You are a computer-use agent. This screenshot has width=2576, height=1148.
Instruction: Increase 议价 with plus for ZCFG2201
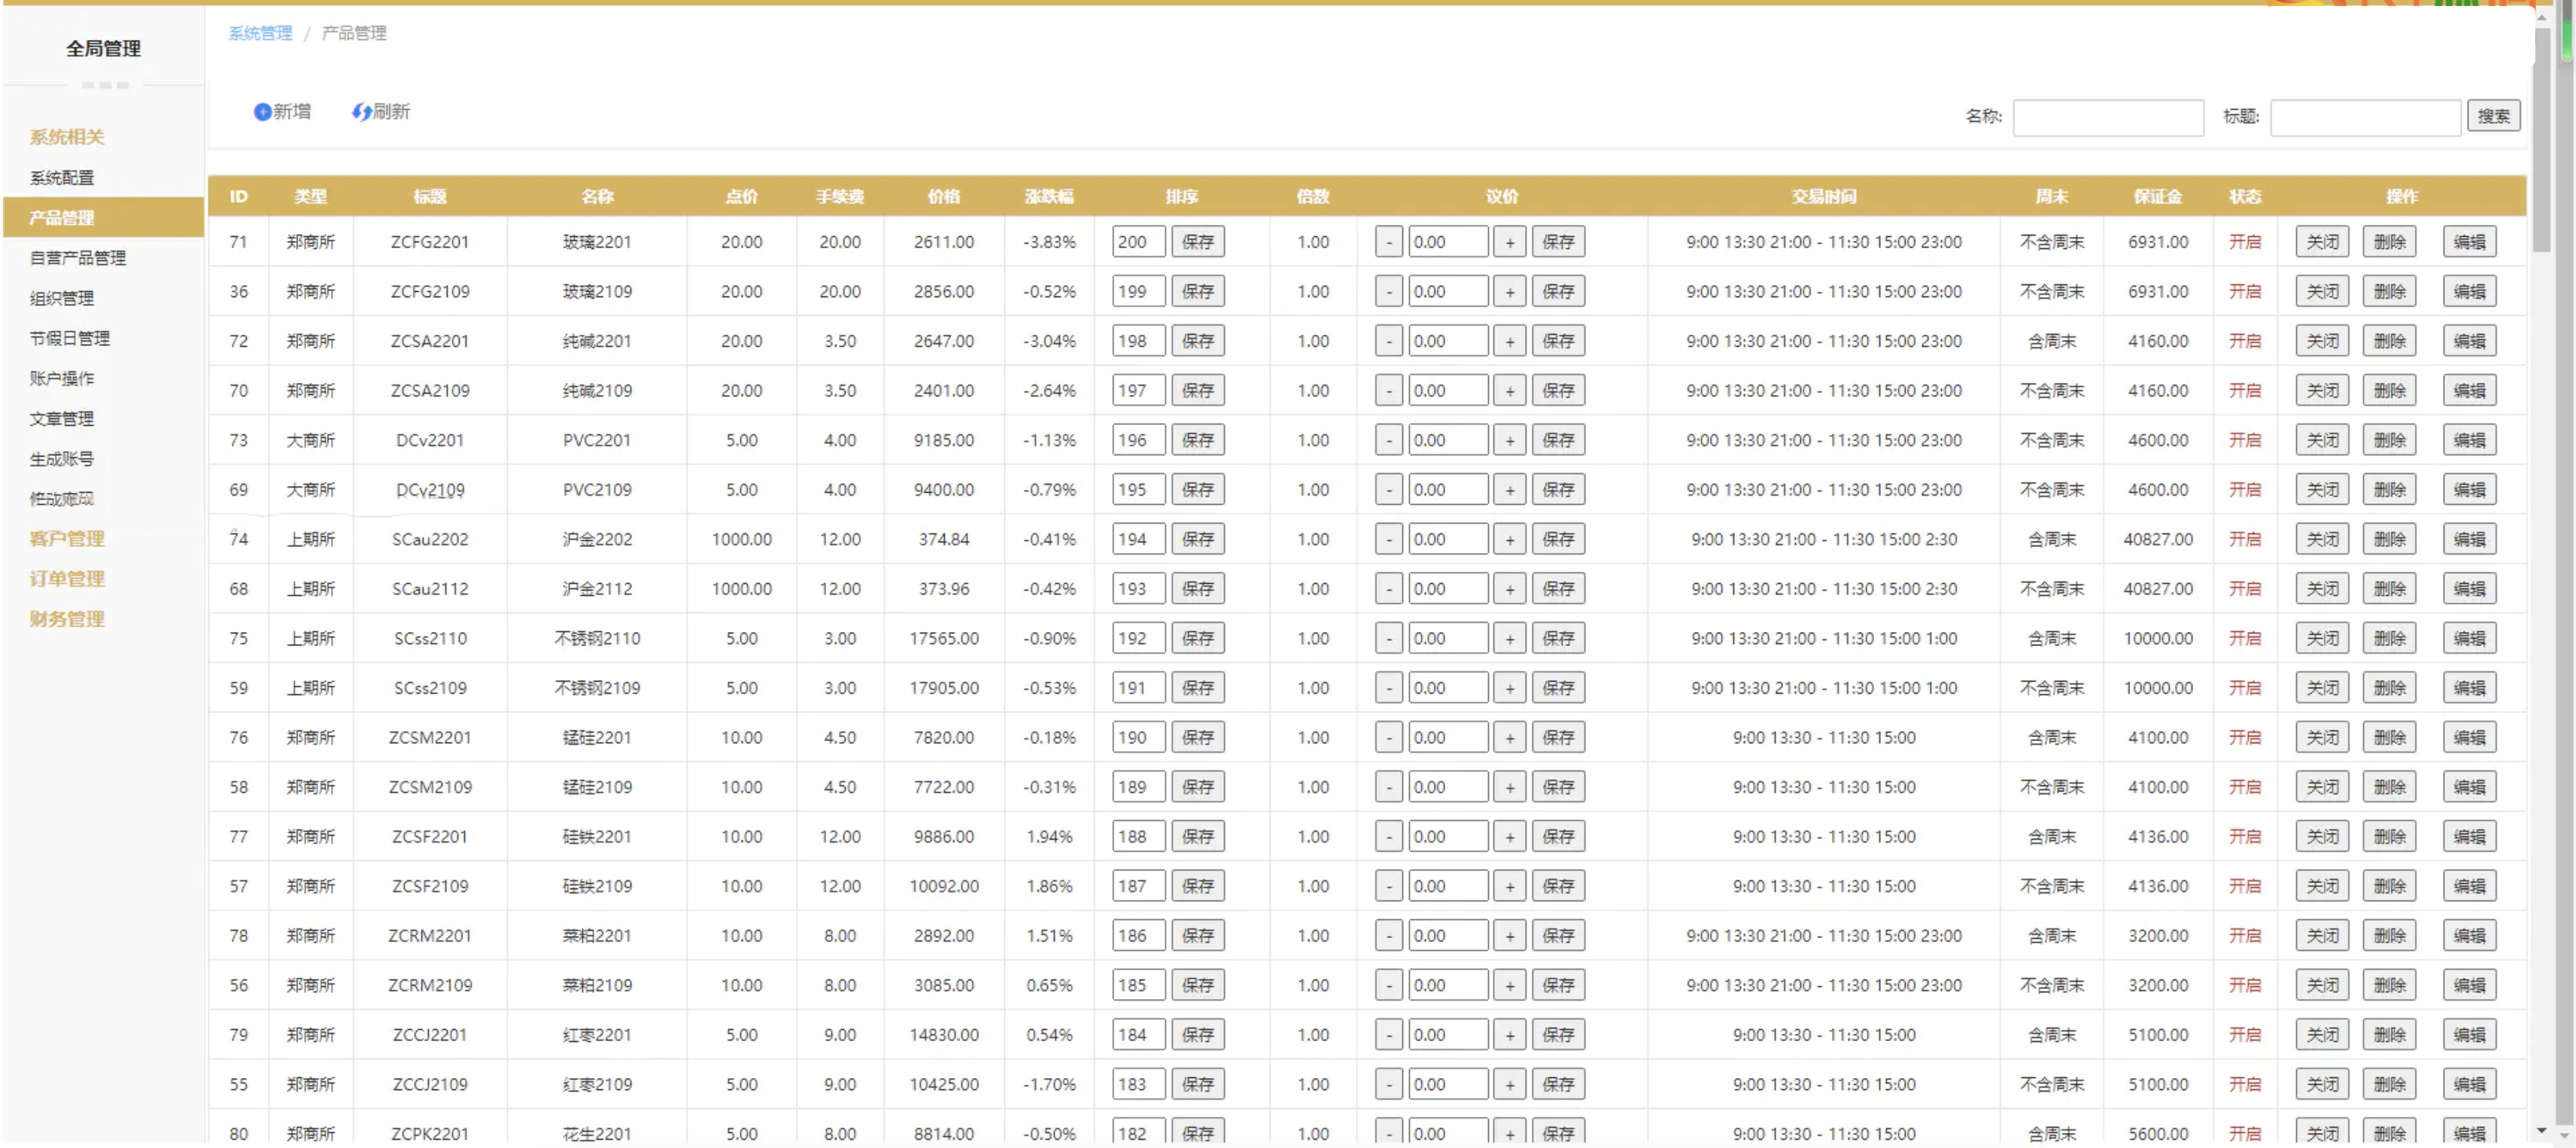click(x=1509, y=242)
